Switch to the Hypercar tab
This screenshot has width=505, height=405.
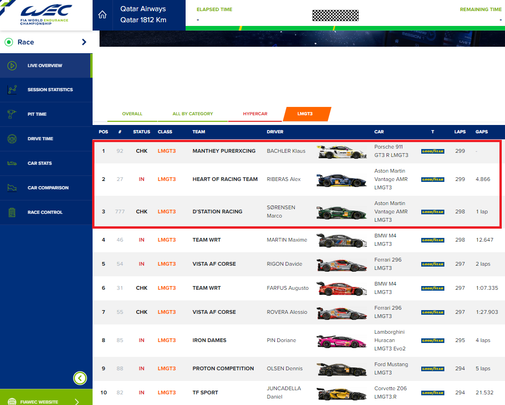(x=255, y=114)
